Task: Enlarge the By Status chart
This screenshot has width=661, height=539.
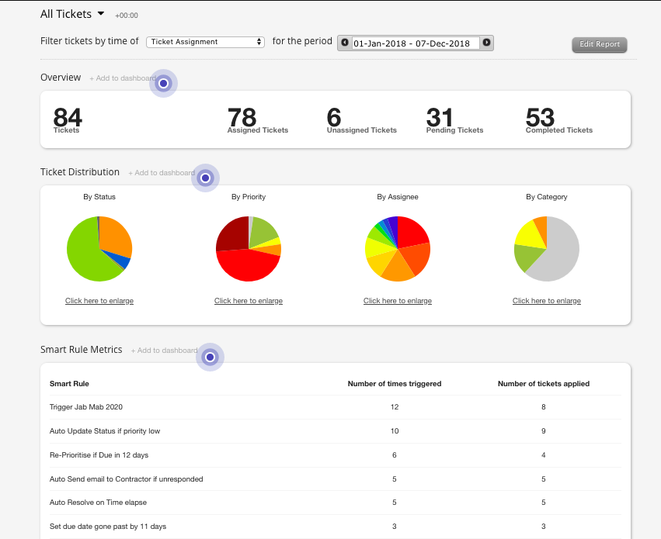Action: [99, 300]
